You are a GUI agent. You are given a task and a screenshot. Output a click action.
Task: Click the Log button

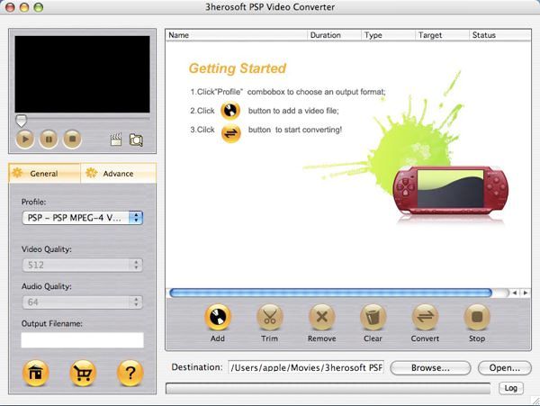[510, 388]
